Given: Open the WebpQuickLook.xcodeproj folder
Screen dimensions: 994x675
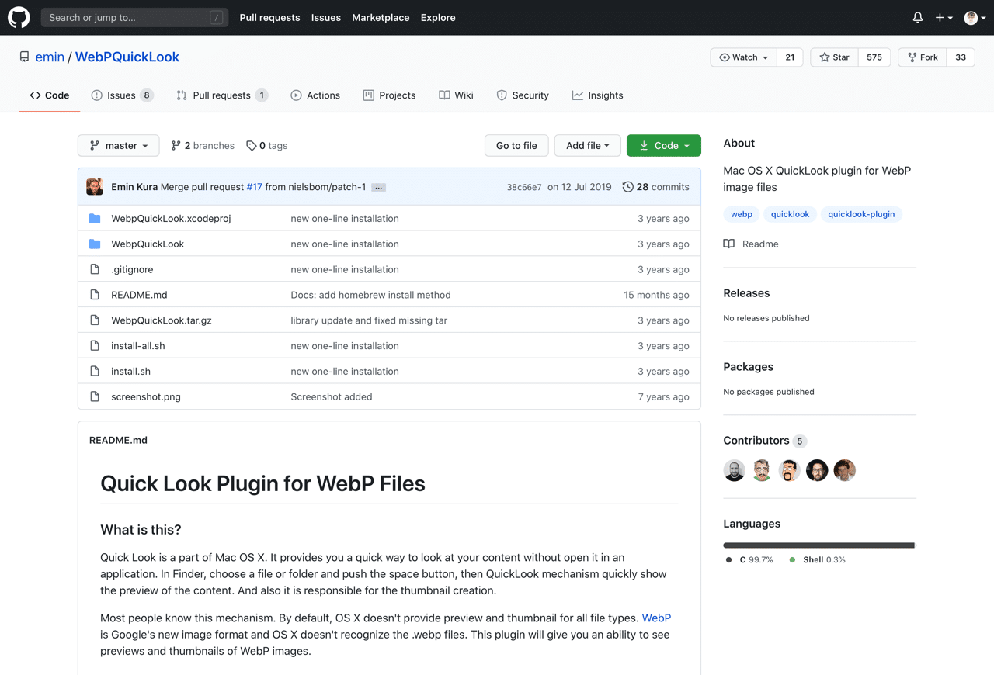Looking at the screenshot, I should [x=171, y=218].
